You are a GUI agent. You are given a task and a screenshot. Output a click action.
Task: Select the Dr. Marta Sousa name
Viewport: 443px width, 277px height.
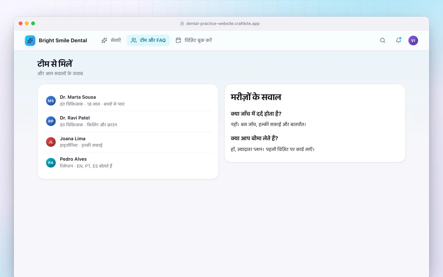78,97
